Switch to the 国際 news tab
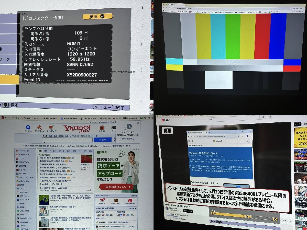The height and width of the screenshot is (230, 307). (74, 151)
